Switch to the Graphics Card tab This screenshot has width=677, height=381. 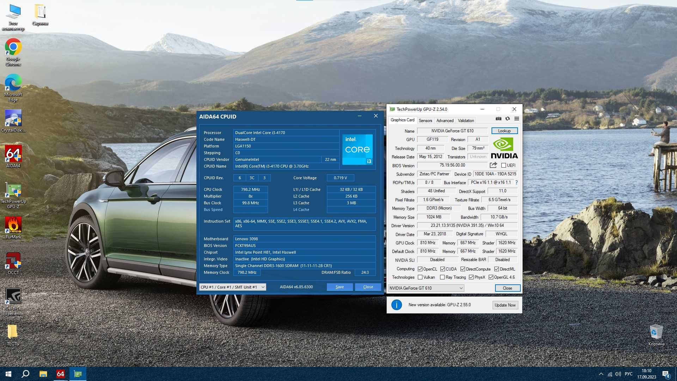402,120
